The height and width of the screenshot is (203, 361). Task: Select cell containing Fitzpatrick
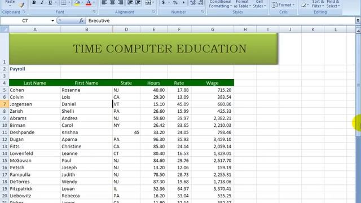click(35, 189)
